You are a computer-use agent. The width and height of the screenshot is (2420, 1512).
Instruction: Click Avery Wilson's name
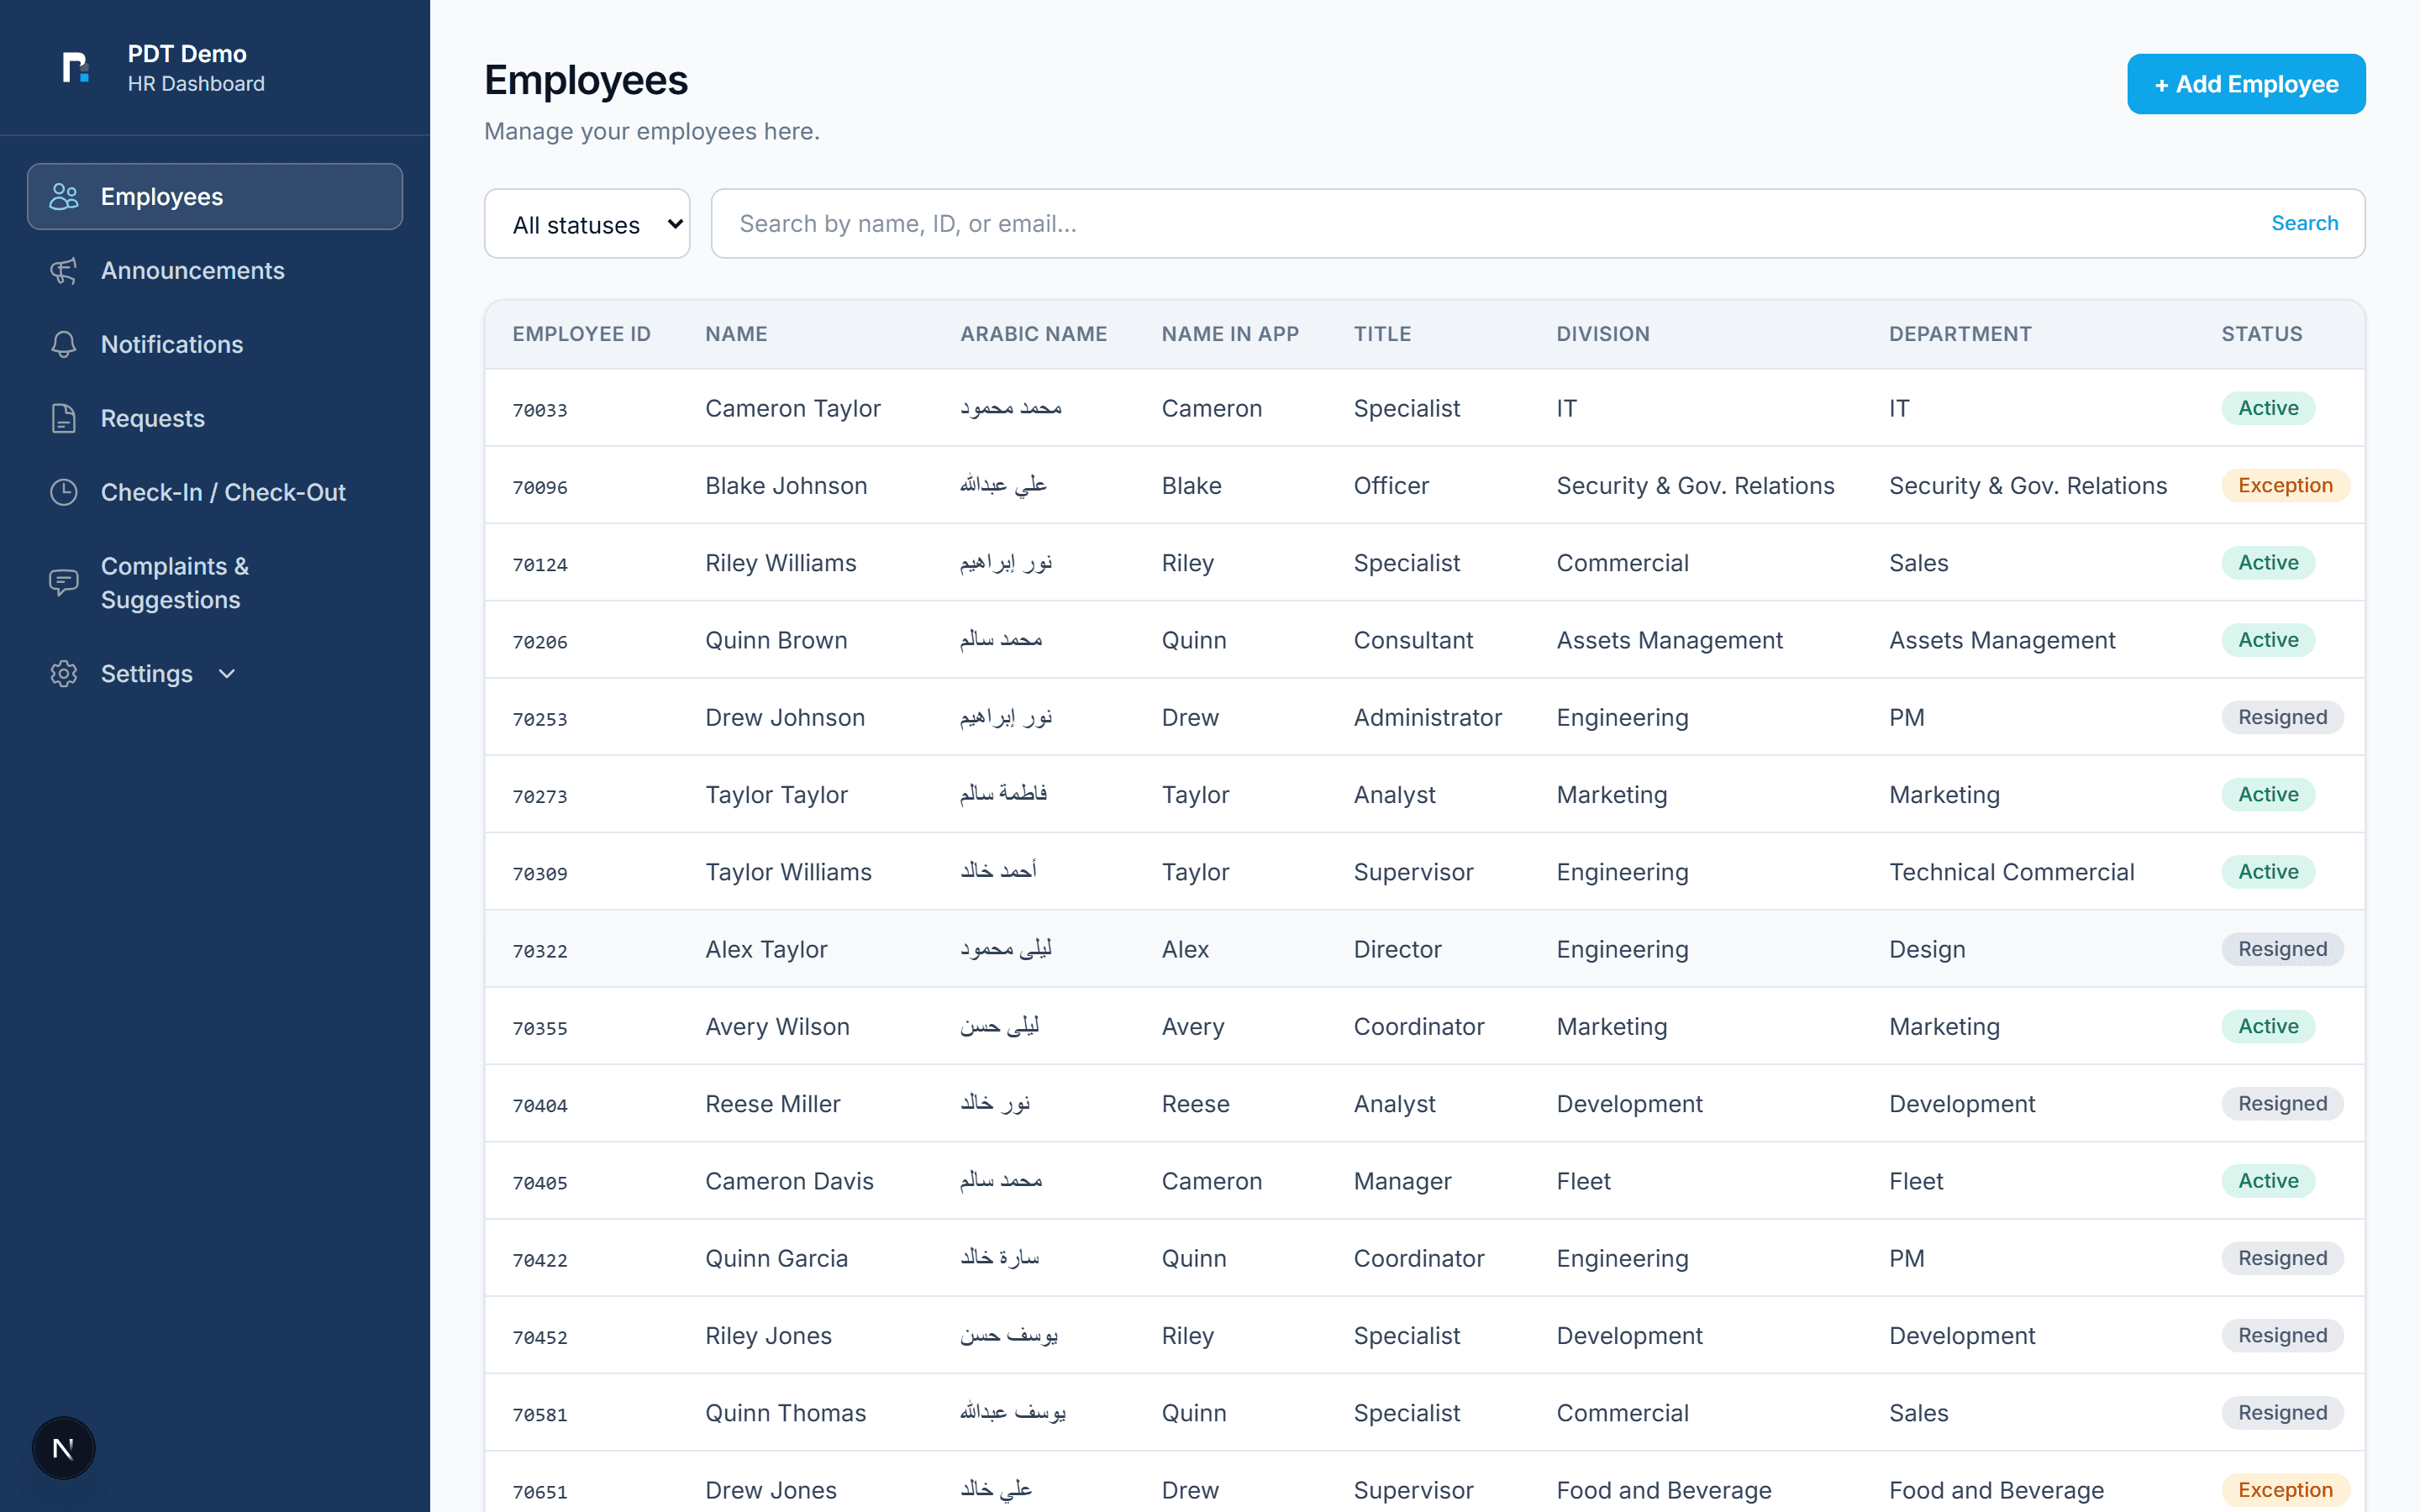[777, 1027]
